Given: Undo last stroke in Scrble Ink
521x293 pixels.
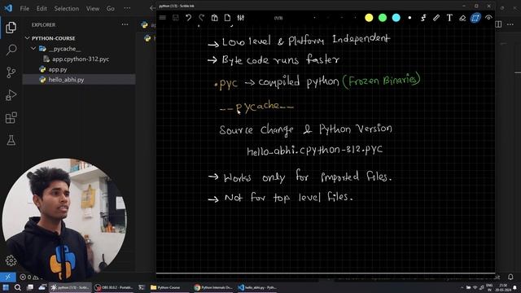Looking at the screenshot, I should [x=188, y=18].
